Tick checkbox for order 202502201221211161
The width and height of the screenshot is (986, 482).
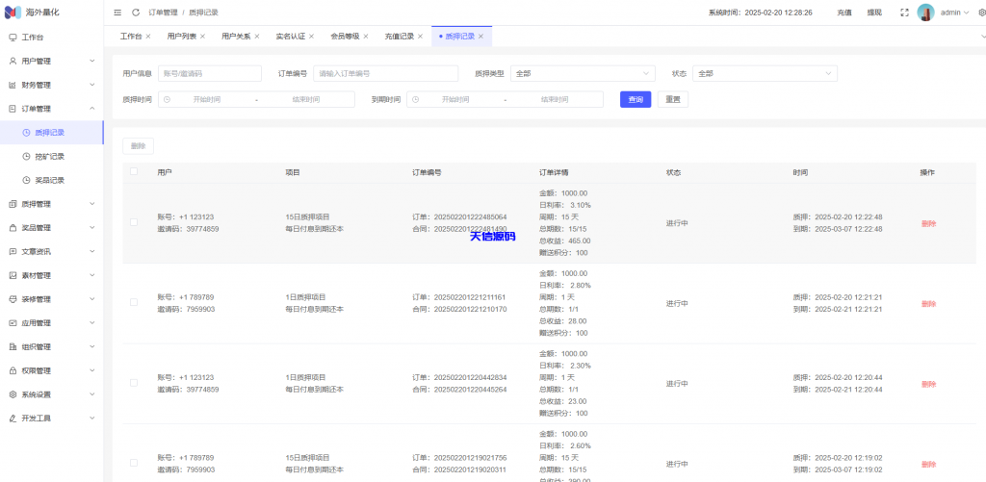tap(133, 302)
